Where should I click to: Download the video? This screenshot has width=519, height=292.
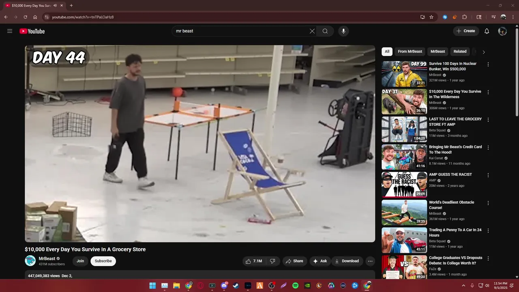click(x=346, y=261)
